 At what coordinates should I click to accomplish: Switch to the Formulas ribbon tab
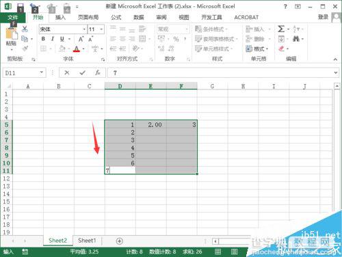pyautogui.click(x=116, y=17)
